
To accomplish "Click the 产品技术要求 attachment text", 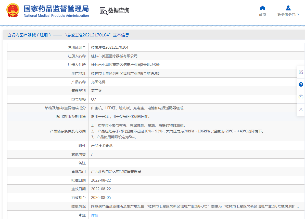I will (102, 146).
